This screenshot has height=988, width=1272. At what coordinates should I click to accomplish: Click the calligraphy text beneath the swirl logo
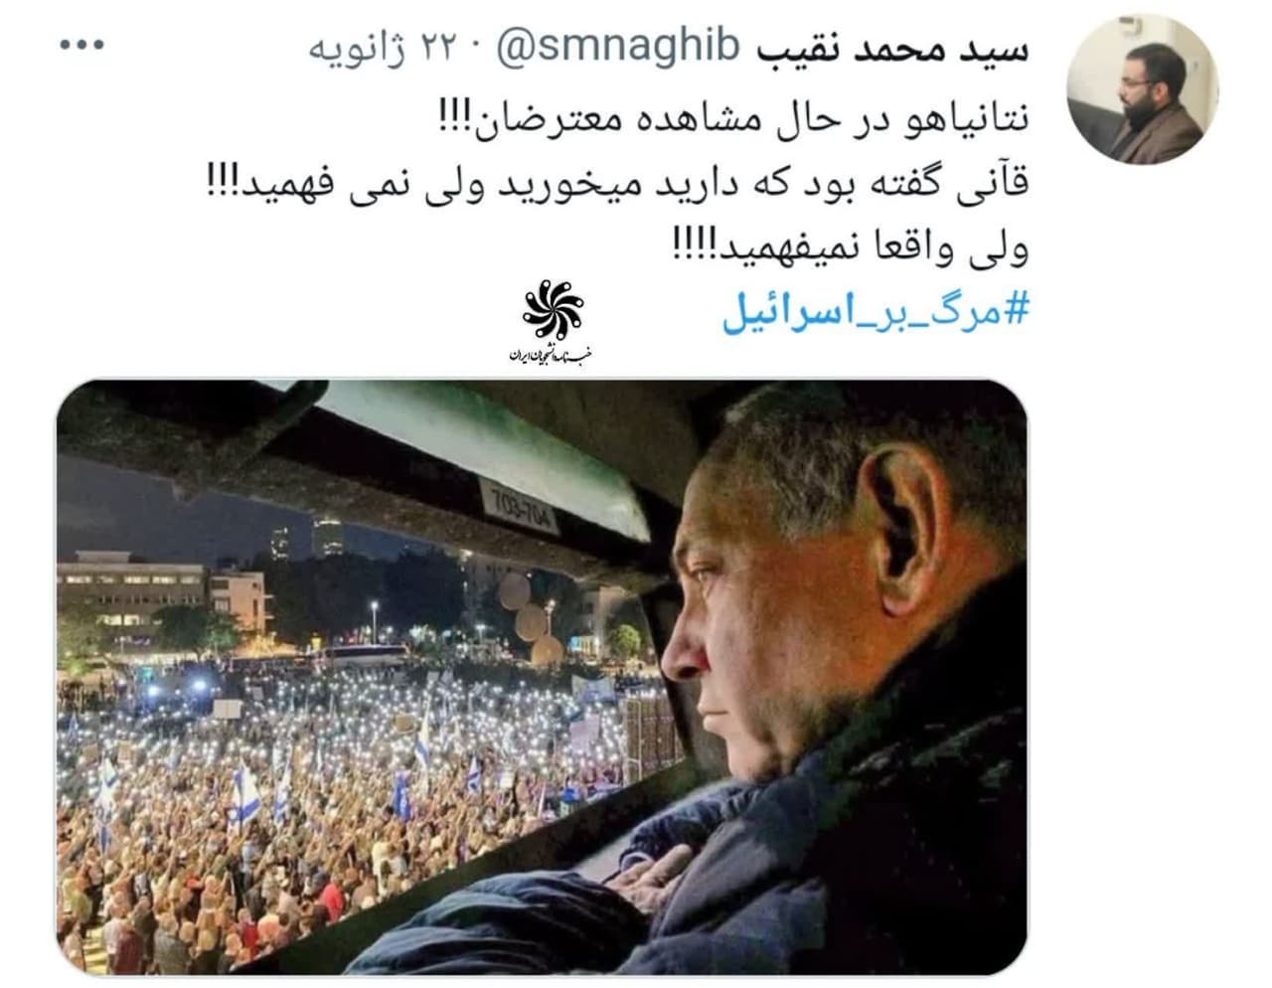pyautogui.click(x=550, y=353)
